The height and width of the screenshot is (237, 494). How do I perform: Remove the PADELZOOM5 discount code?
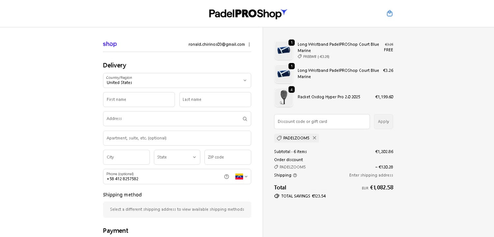314,138
